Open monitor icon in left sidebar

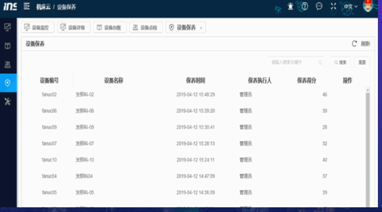click(8, 27)
